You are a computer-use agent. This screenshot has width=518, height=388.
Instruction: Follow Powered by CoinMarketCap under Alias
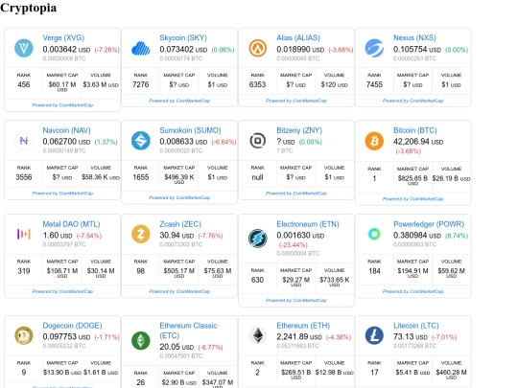tap(296, 101)
